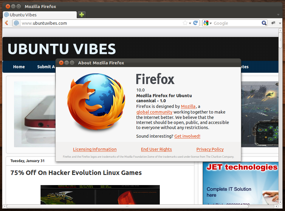Click the Get involved! link
This screenshot has width=285, height=211.
[187, 136]
